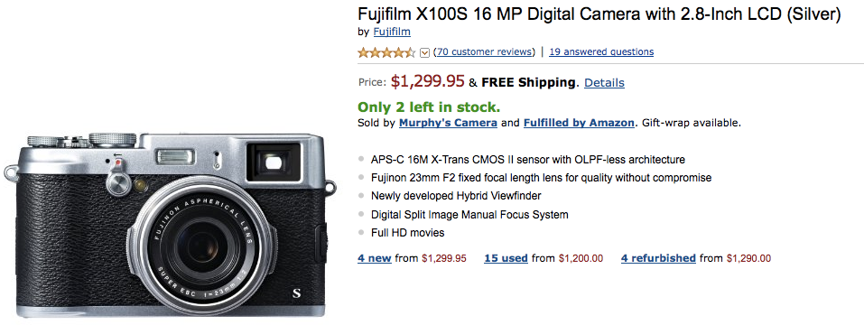Click the $1,299.95 price text
Screen dimensions: 864x325
pos(428,81)
